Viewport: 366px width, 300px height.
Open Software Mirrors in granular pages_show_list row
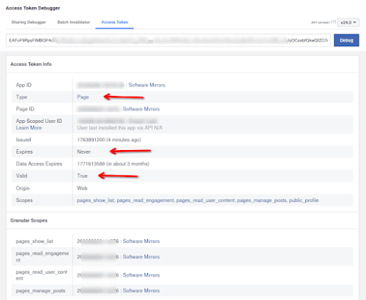[x=141, y=241]
